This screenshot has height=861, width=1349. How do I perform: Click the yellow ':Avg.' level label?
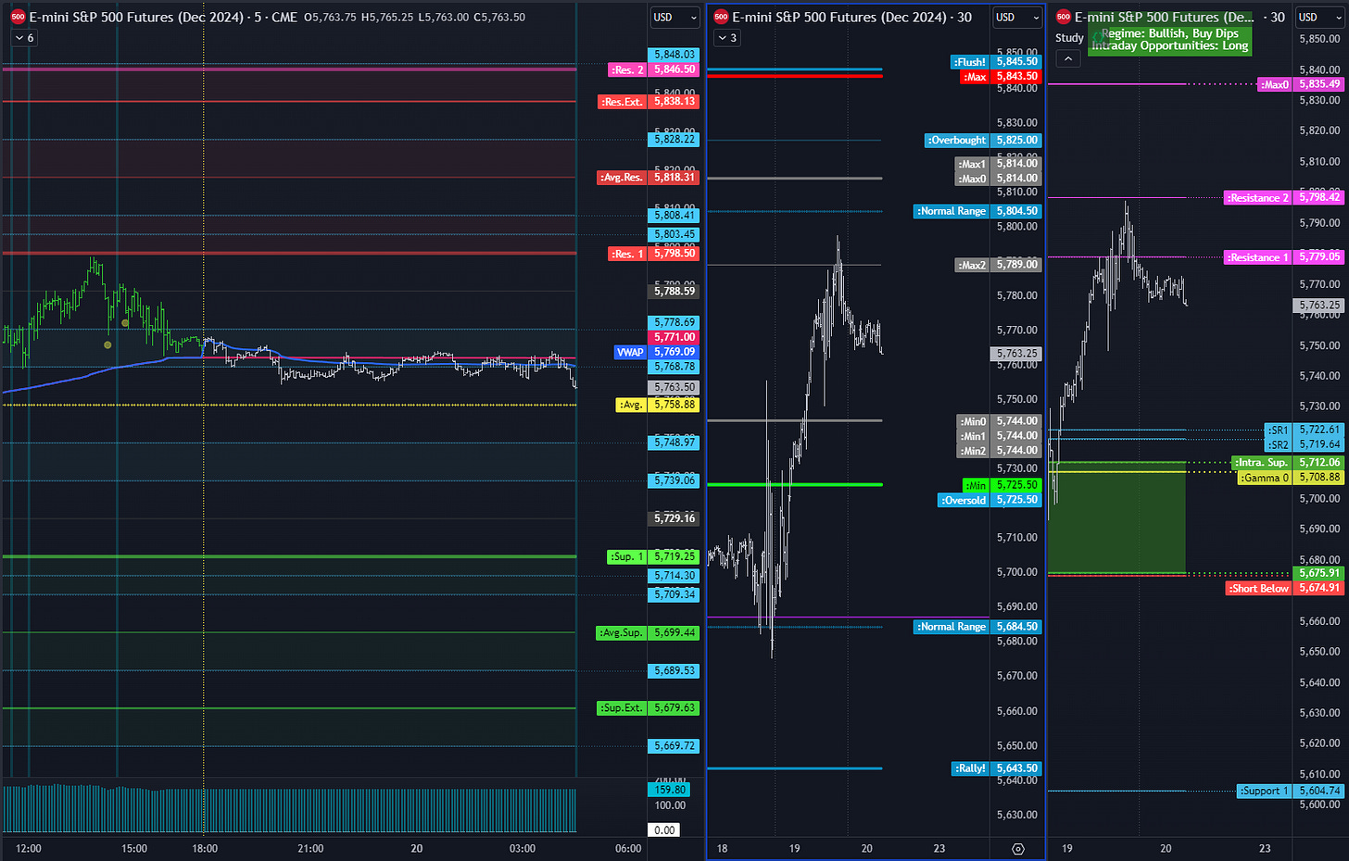click(x=631, y=405)
